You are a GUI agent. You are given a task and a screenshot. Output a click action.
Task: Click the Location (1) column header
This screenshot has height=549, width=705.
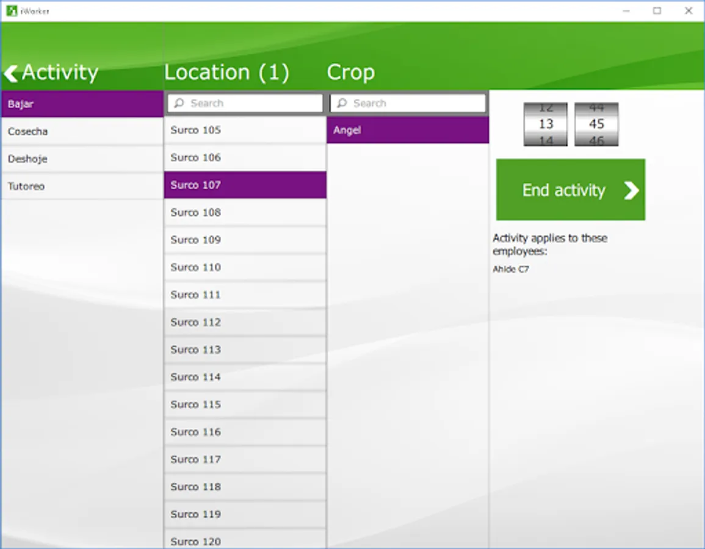(226, 73)
